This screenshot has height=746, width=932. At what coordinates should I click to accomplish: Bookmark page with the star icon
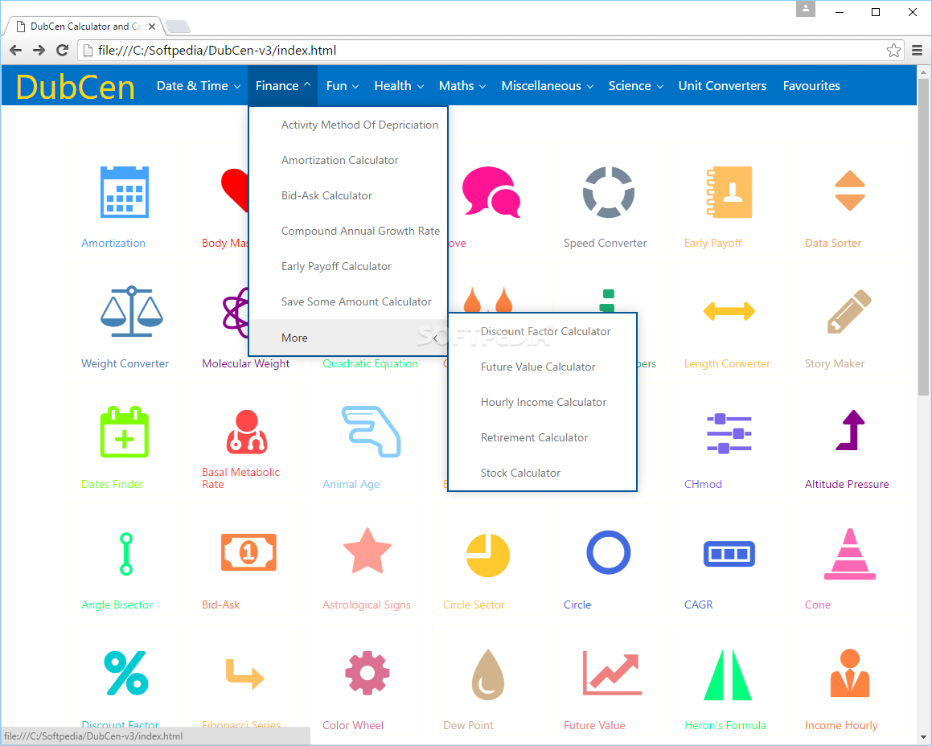point(893,51)
